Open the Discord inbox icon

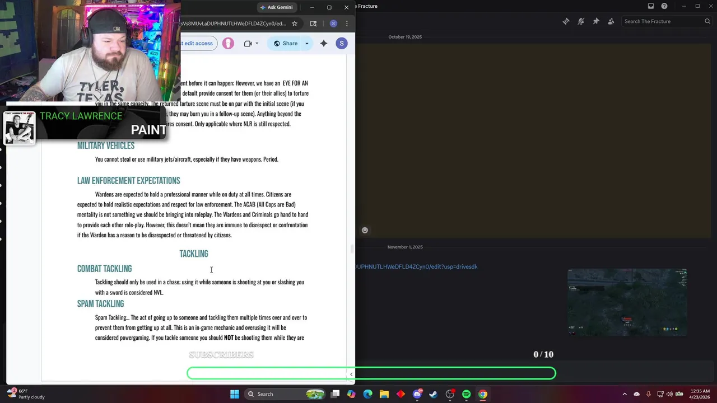(x=651, y=6)
